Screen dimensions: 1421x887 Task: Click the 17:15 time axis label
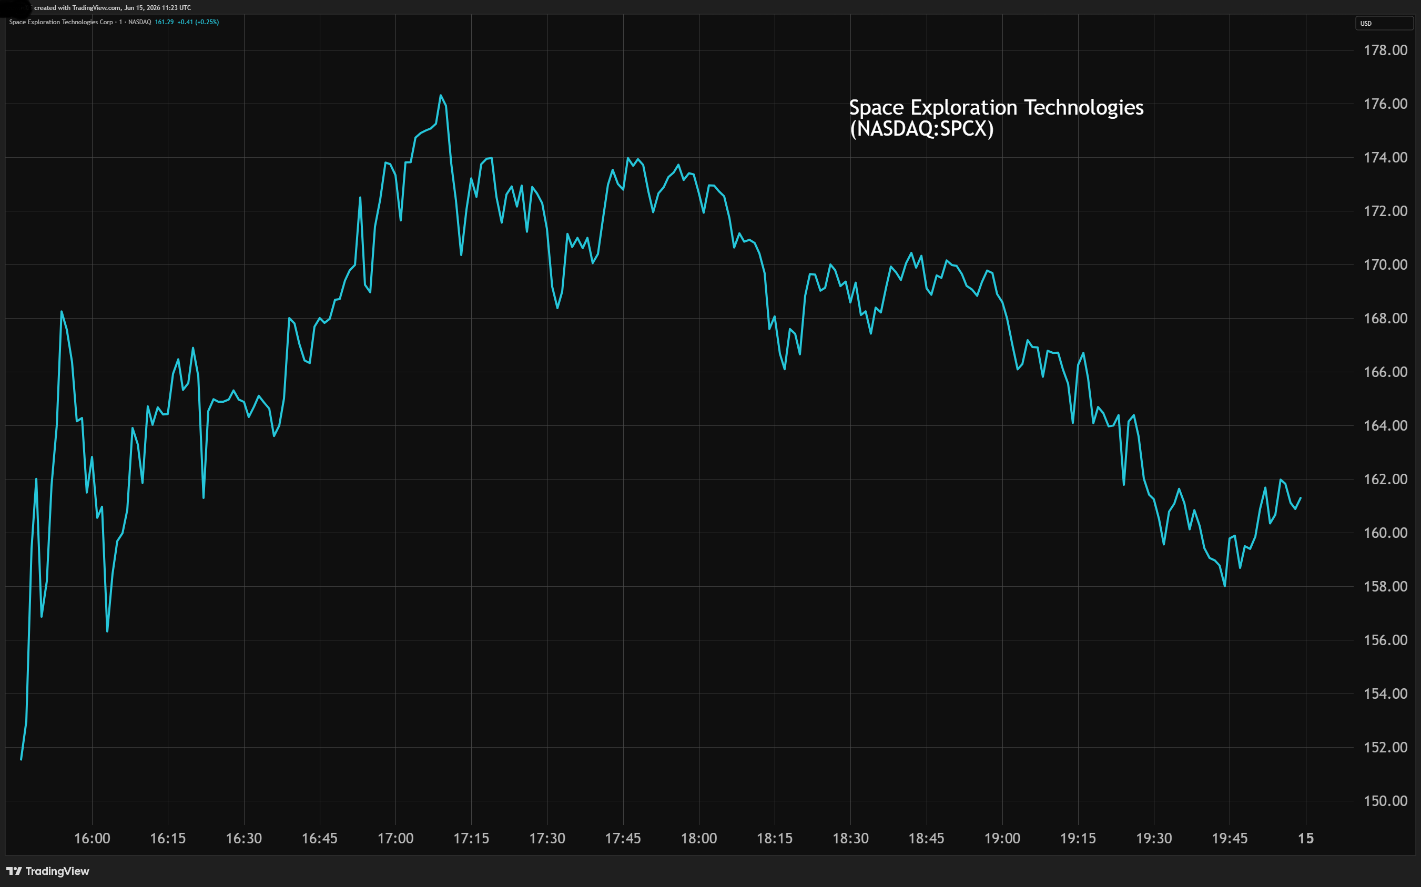(471, 838)
